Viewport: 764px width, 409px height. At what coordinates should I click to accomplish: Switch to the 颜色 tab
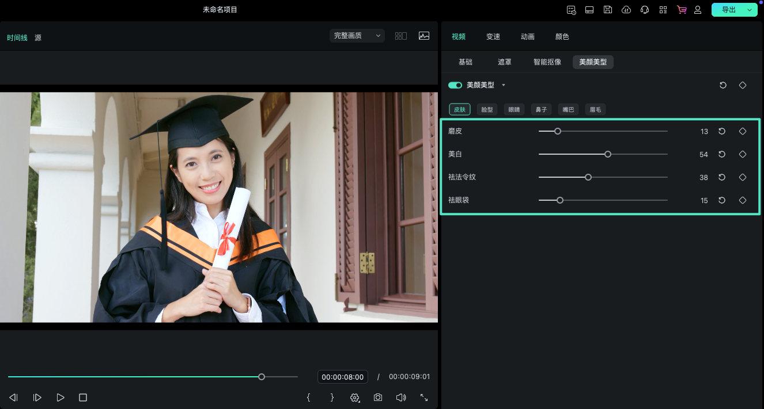562,37
